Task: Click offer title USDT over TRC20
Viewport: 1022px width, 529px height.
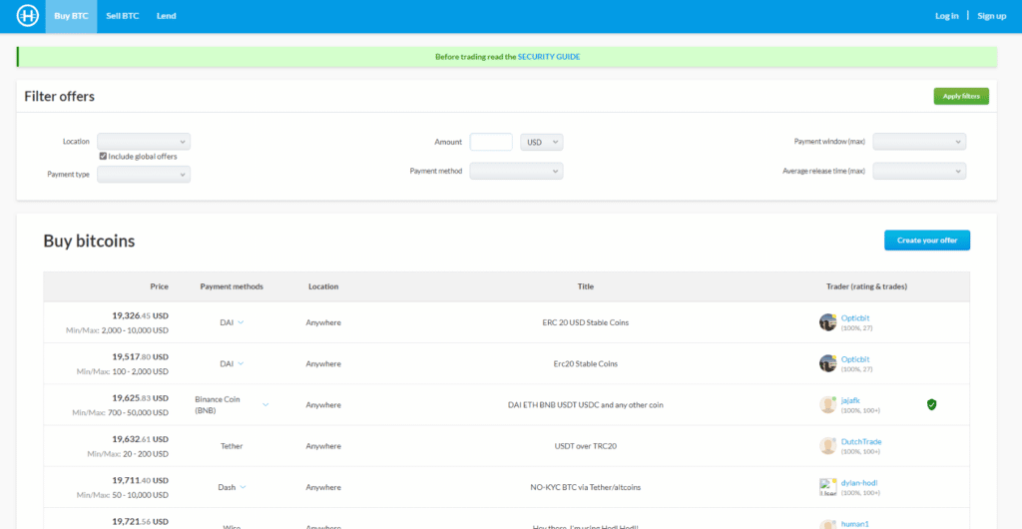Action: click(x=585, y=445)
